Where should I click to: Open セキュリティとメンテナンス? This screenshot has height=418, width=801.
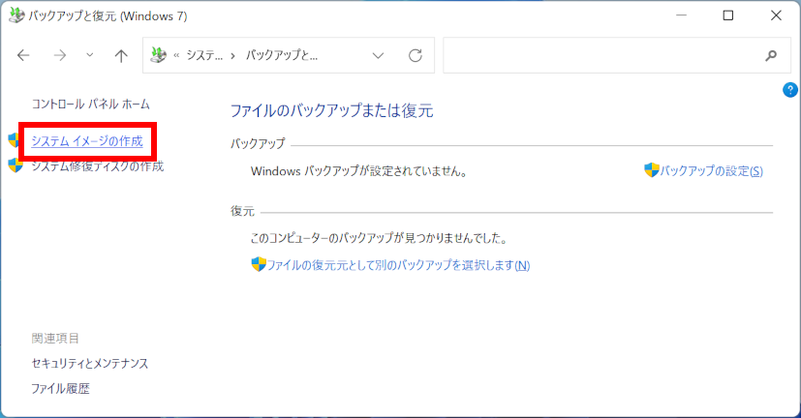click(x=90, y=364)
